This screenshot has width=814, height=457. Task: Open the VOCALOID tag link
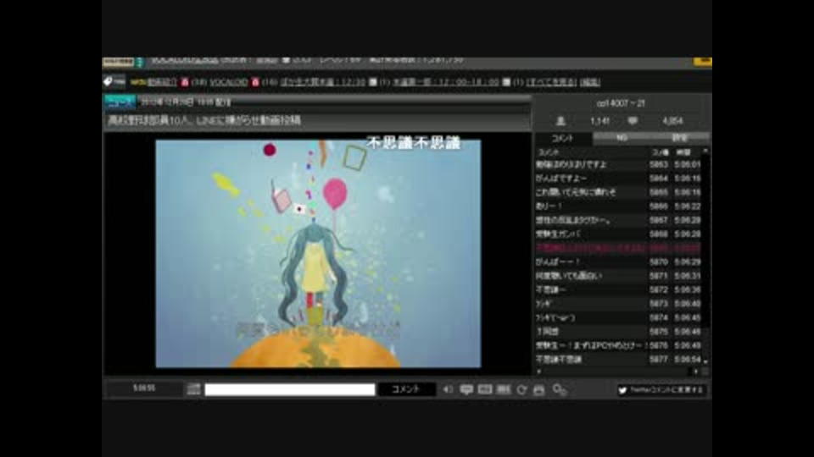click(228, 82)
